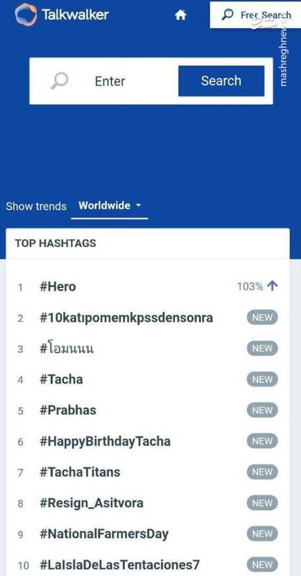Click the NEW badge beside #Prabhas

(262, 410)
